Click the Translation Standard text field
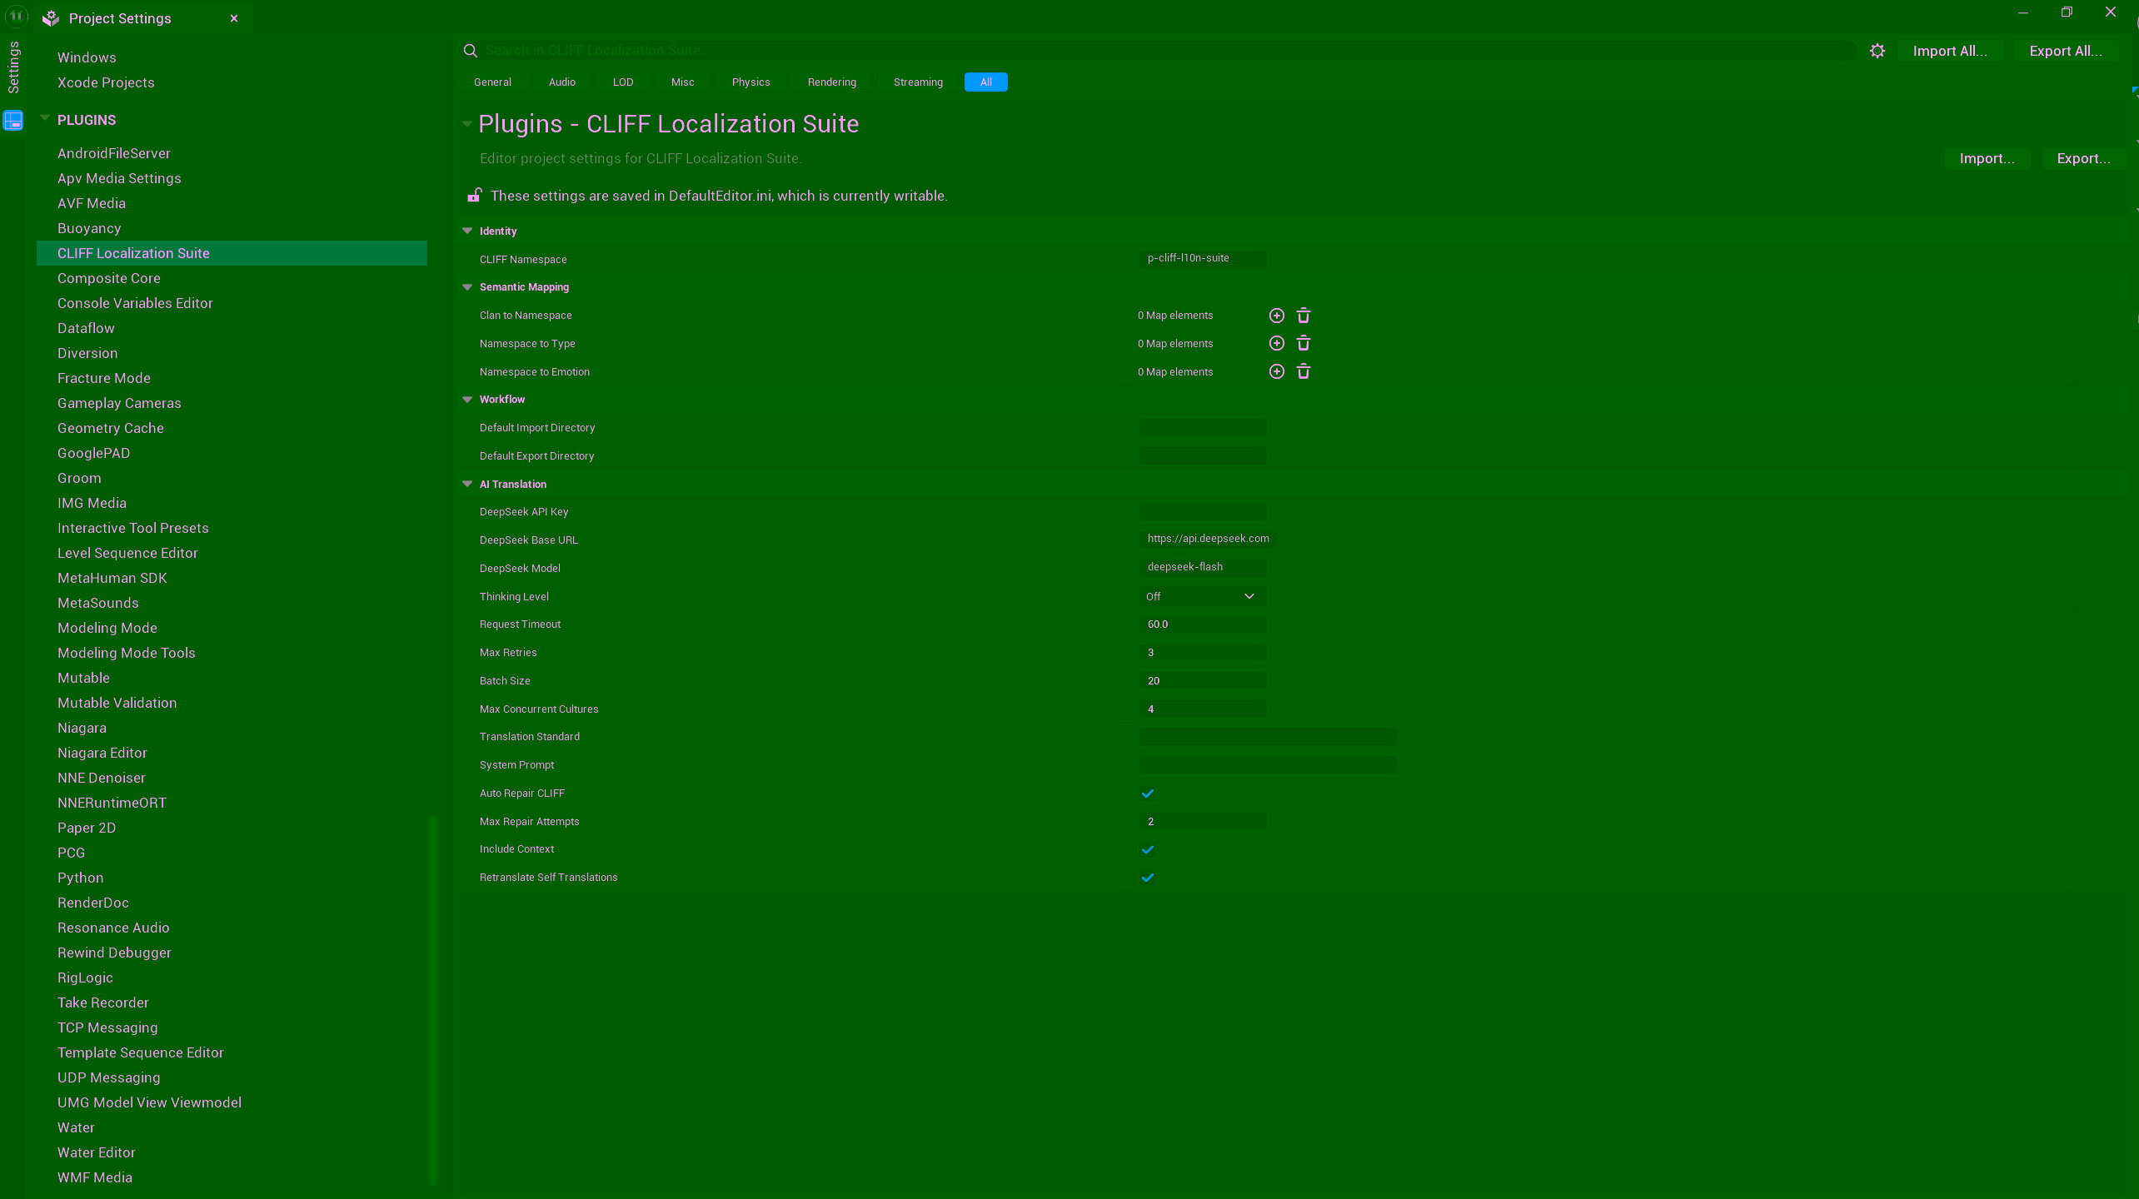The width and height of the screenshot is (2139, 1199). 1268,737
